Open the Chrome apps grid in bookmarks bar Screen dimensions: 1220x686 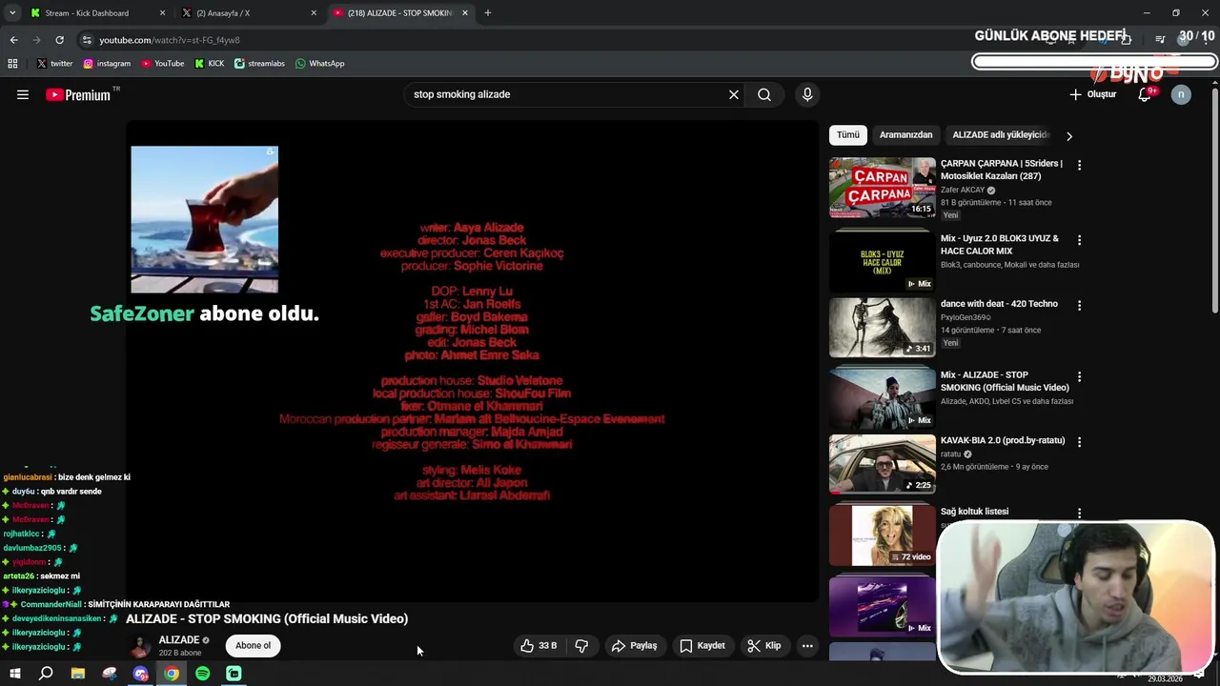pyautogui.click(x=12, y=64)
